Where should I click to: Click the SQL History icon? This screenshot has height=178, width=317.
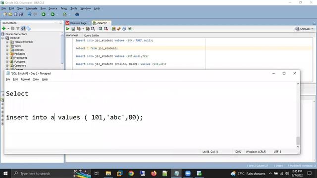click(124, 29)
